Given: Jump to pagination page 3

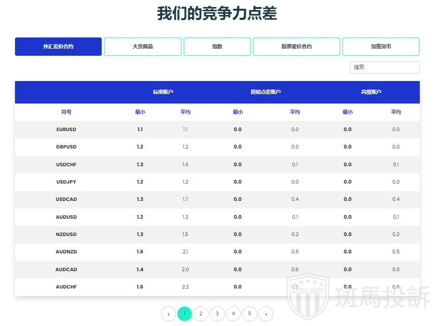Looking at the screenshot, I should click(217, 314).
